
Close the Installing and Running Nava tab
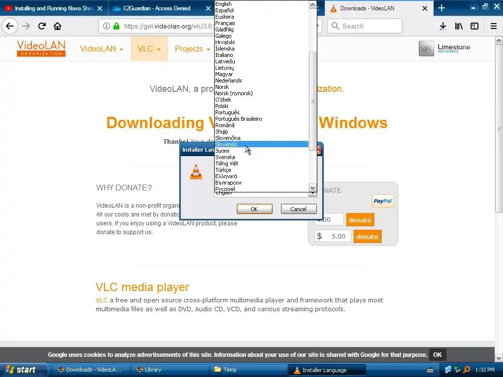[100, 8]
